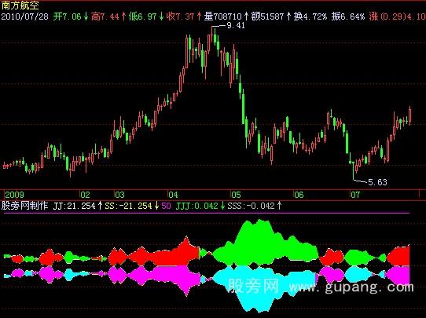Click the last red candlestick on chart
The width and height of the screenshot is (426, 318).
tap(410, 115)
